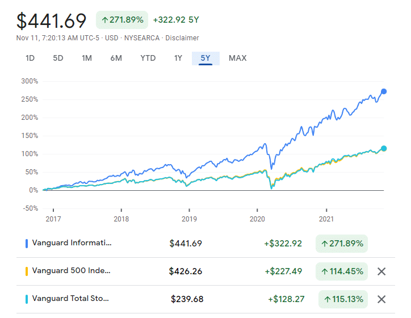Screen dimensions: 411x318
Task: Click the 200% y-axis label
Action: click(30, 118)
